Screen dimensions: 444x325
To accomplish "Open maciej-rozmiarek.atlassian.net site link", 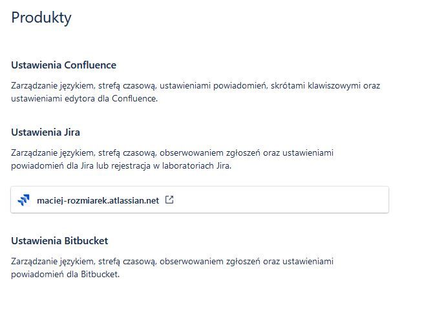I will click(x=98, y=200).
